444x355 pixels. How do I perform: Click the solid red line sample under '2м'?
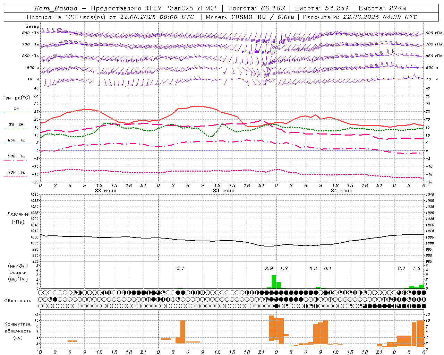coord(16,112)
